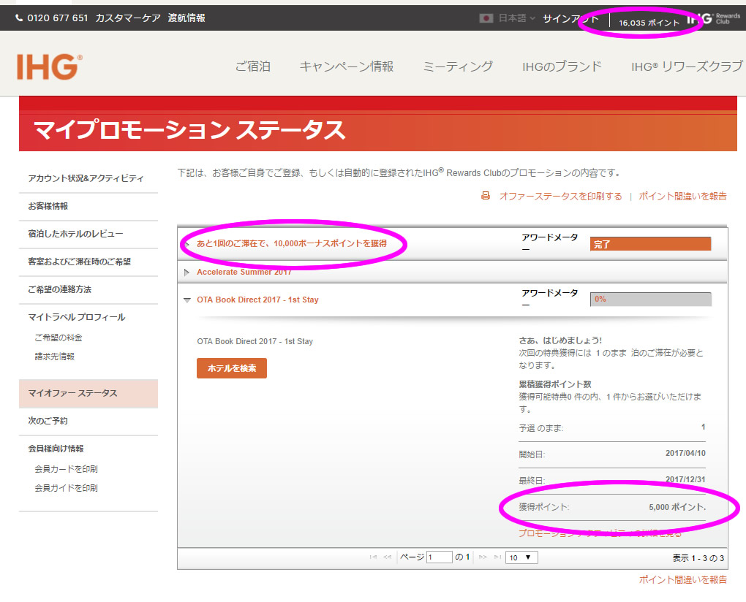Open ご宿泊 navigation menu
Viewport: 746px width, 602px height.
click(x=252, y=66)
